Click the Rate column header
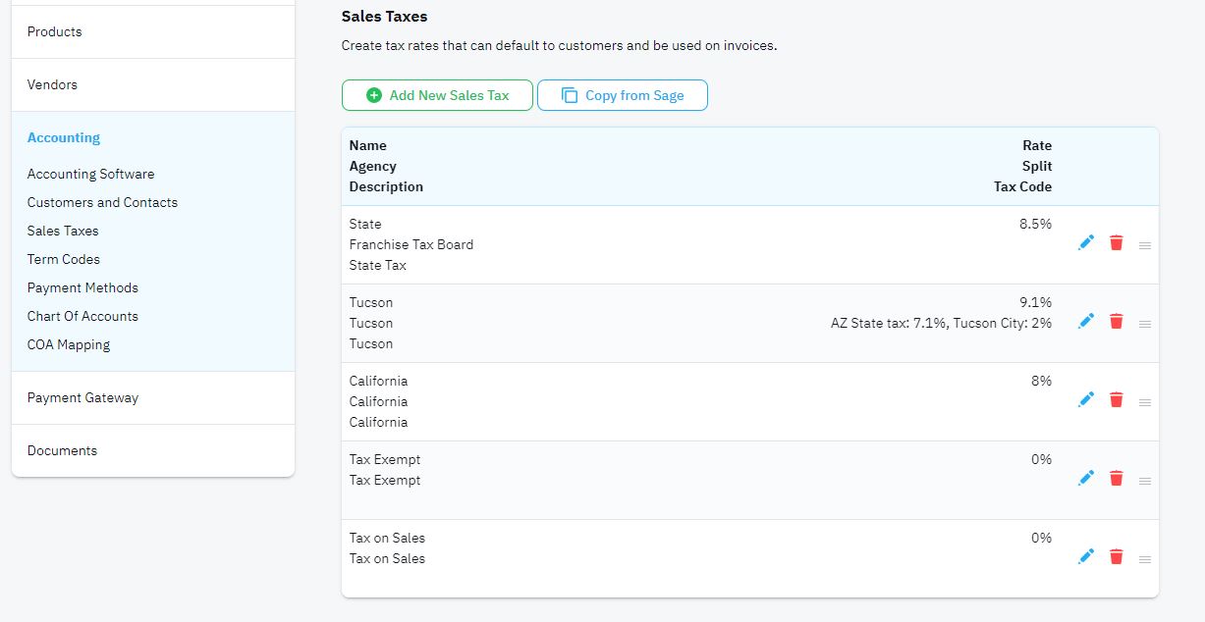Viewport: 1205px width, 622px height. (1037, 145)
